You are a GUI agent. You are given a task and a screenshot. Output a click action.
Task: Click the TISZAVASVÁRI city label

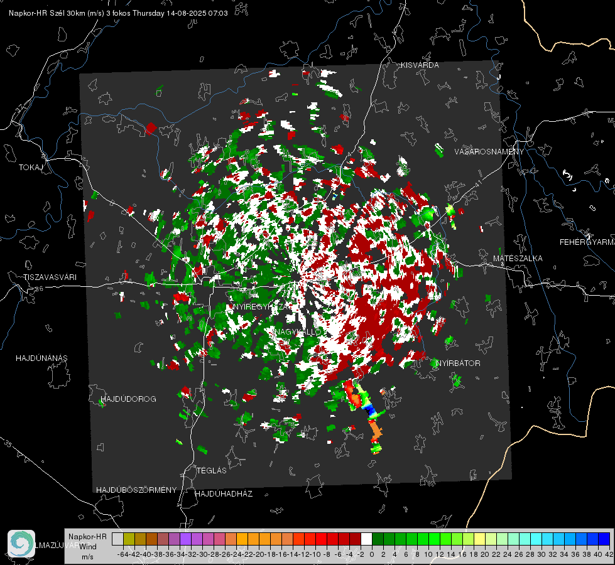click(50, 277)
